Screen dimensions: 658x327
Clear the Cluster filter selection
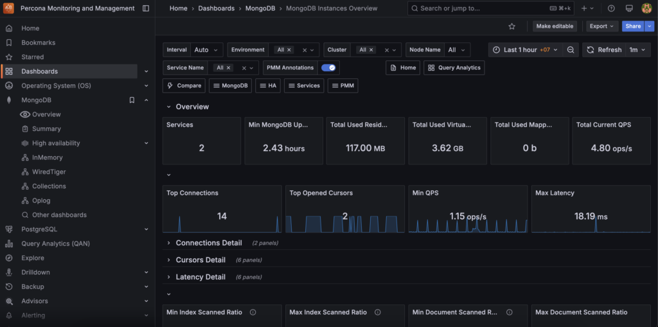click(386, 50)
